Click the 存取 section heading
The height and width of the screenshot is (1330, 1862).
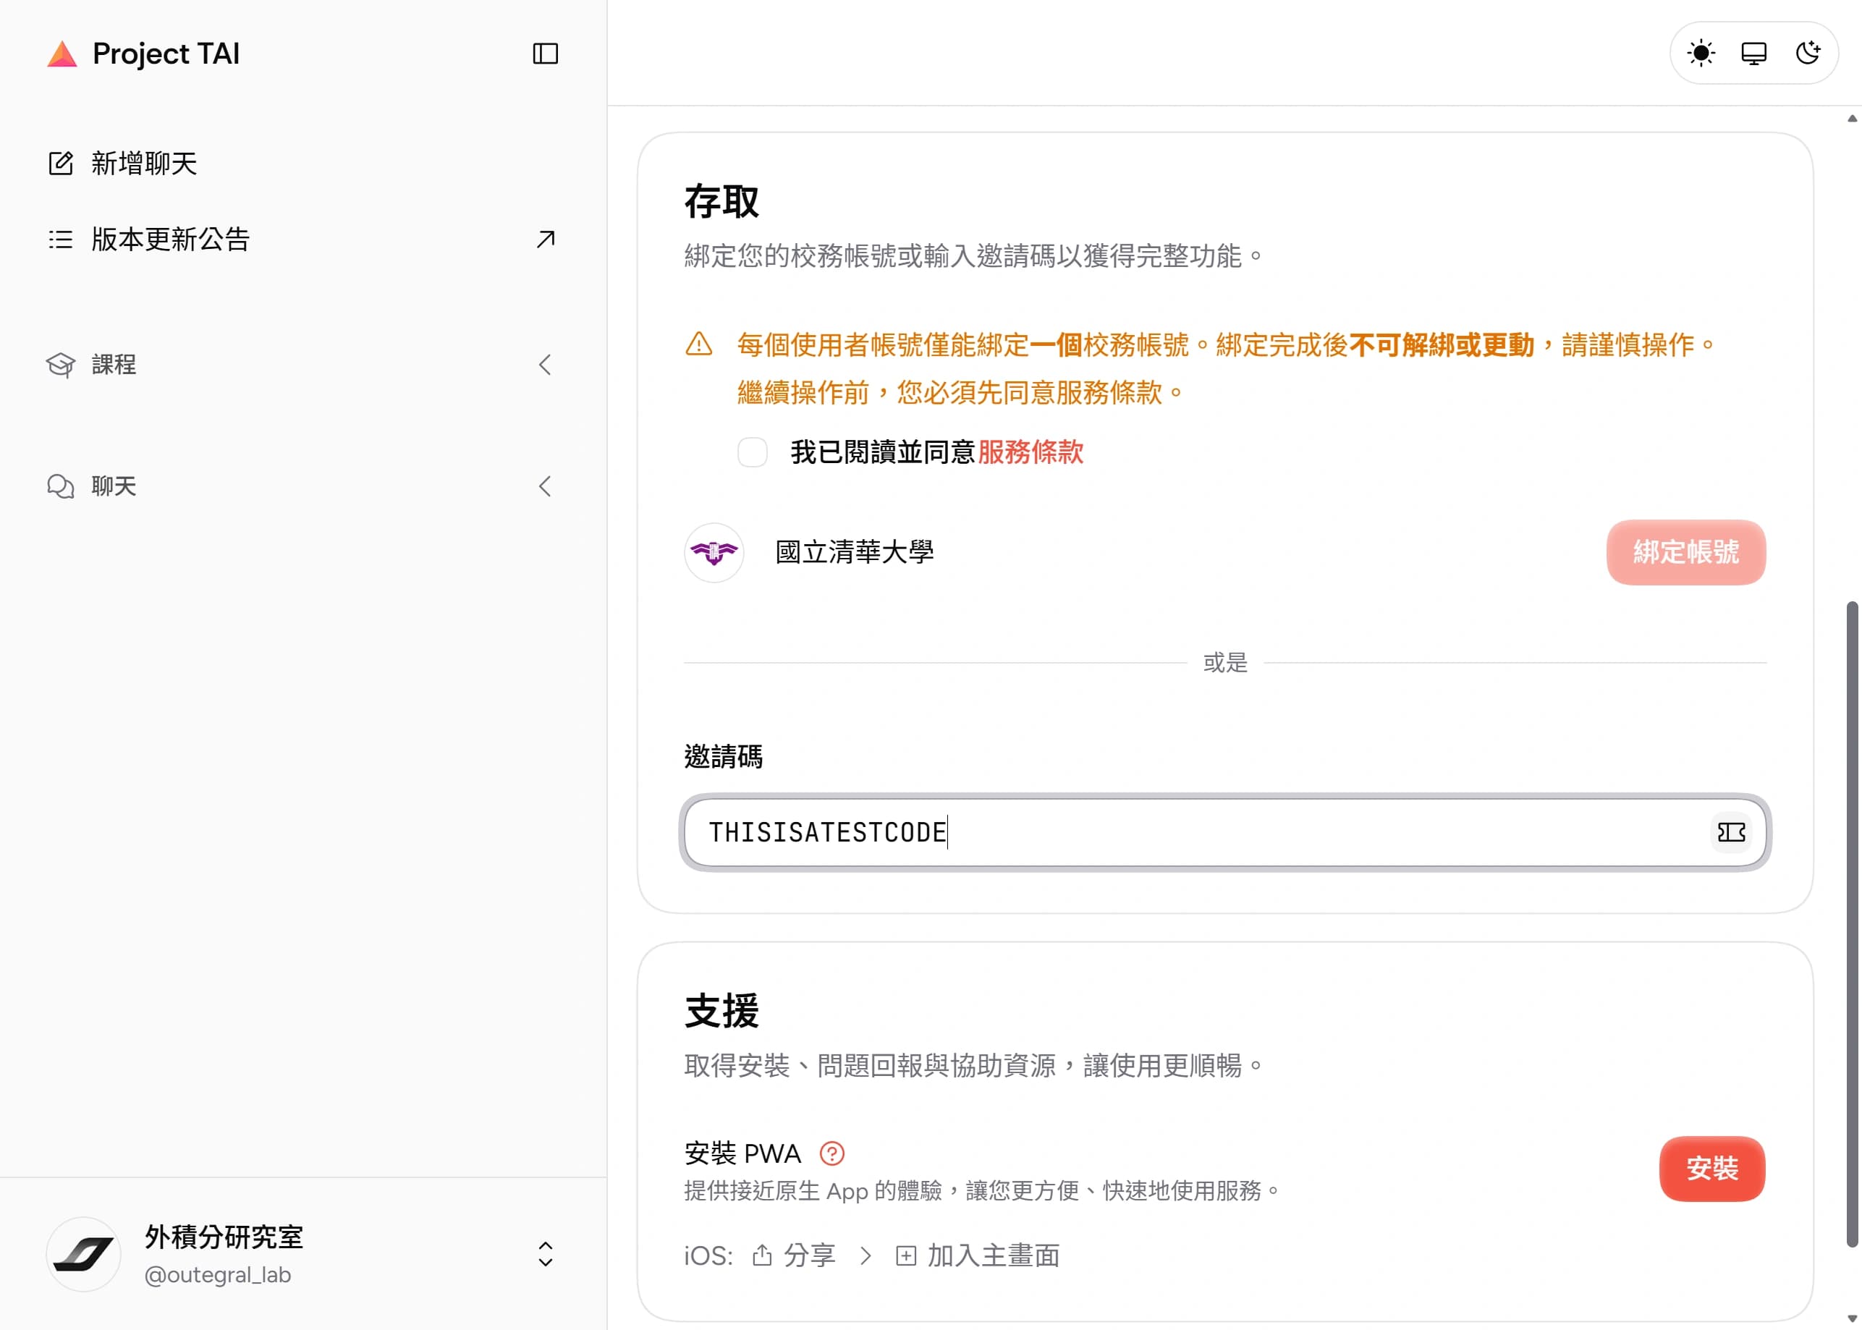tap(721, 201)
